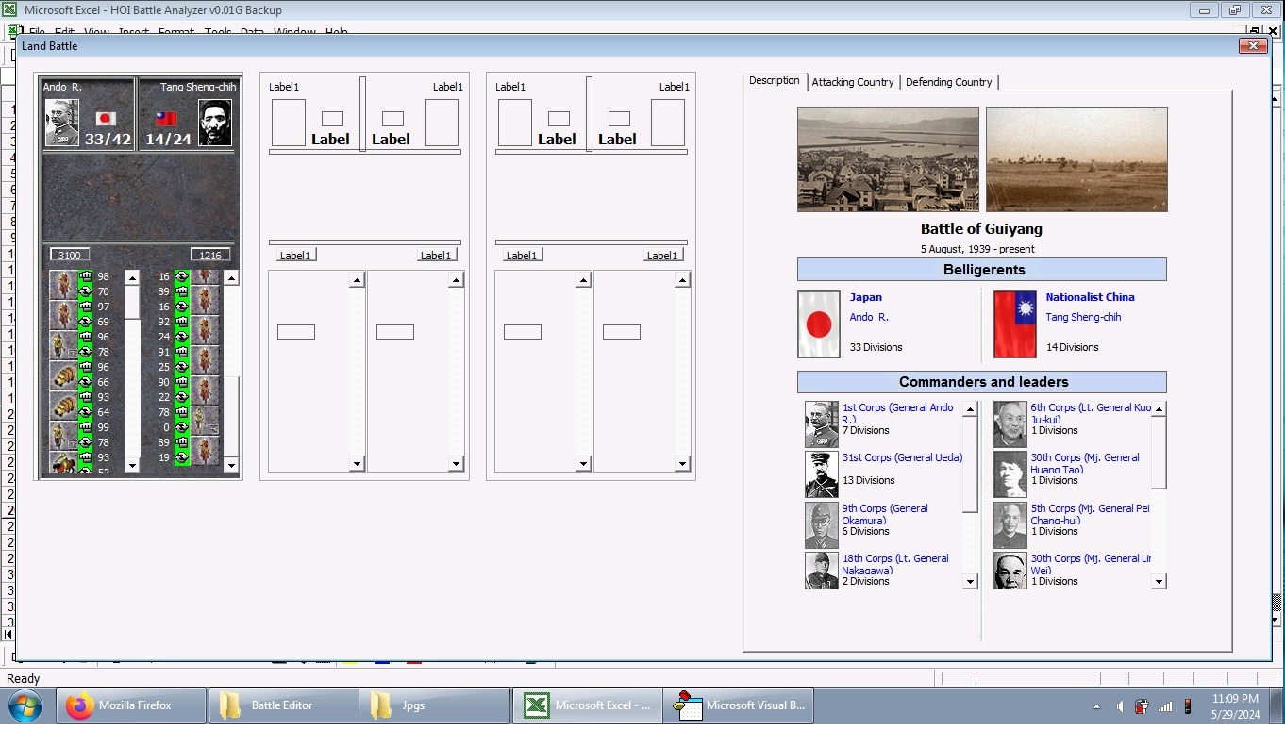Click Tang Sheng-chih portrait in battle panel
Screen dimensions: 1285x730
tap(215, 123)
